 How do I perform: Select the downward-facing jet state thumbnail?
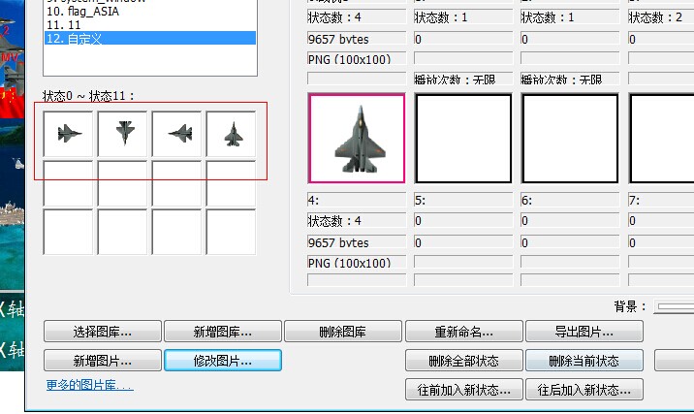(123, 134)
